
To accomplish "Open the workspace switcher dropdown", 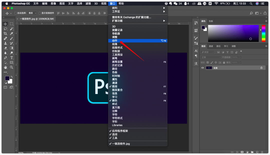I will coord(258,13).
